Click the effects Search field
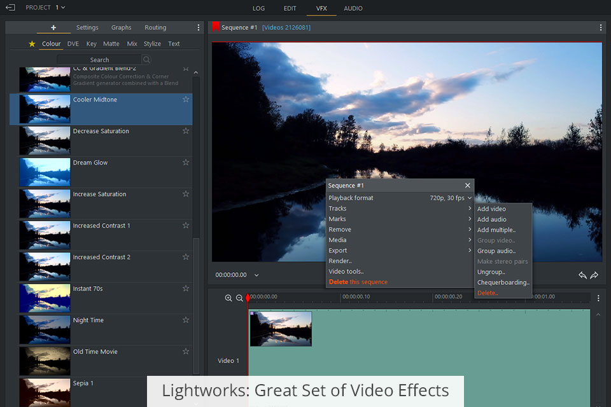 99,60
